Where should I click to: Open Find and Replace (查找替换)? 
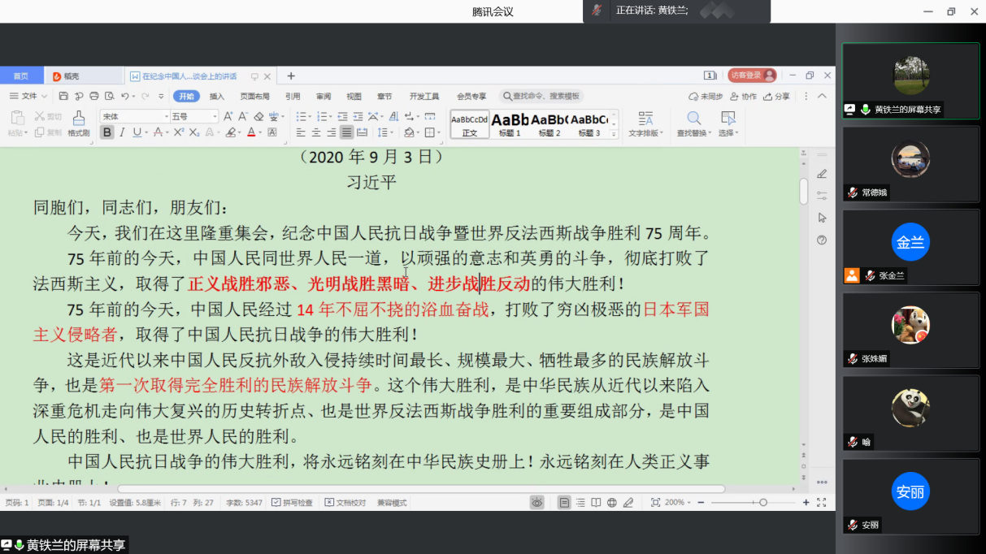[693, 123]
